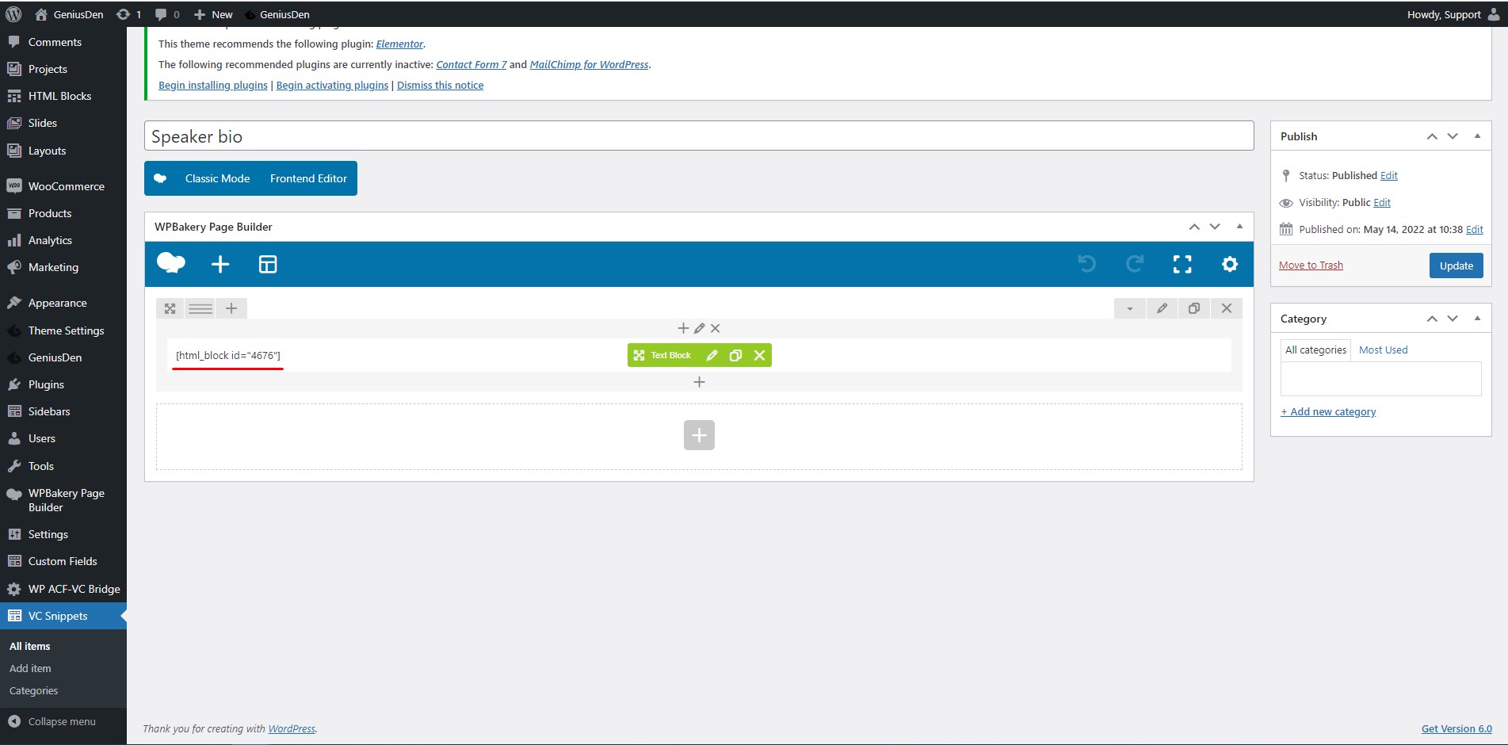Open Categories under VC Snippets
Viewport: 1508px width, 745px height.
[33, 690]
